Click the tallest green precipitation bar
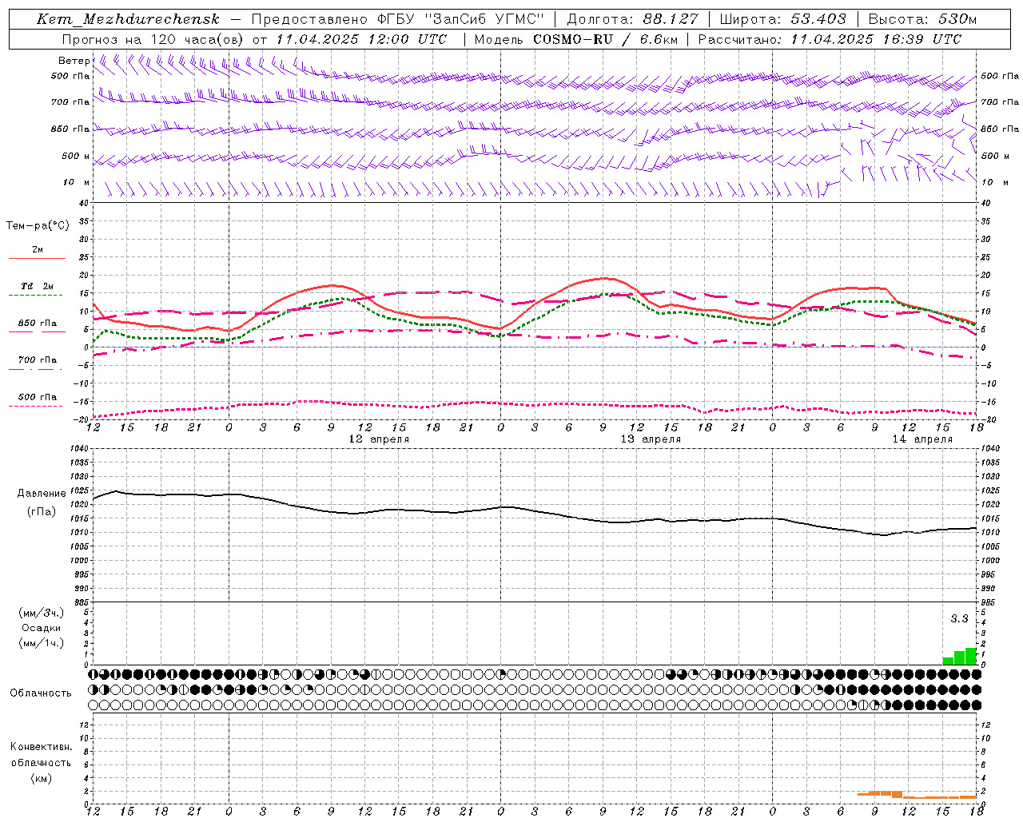Screen dimensions: 1023x818 (971, 656)
